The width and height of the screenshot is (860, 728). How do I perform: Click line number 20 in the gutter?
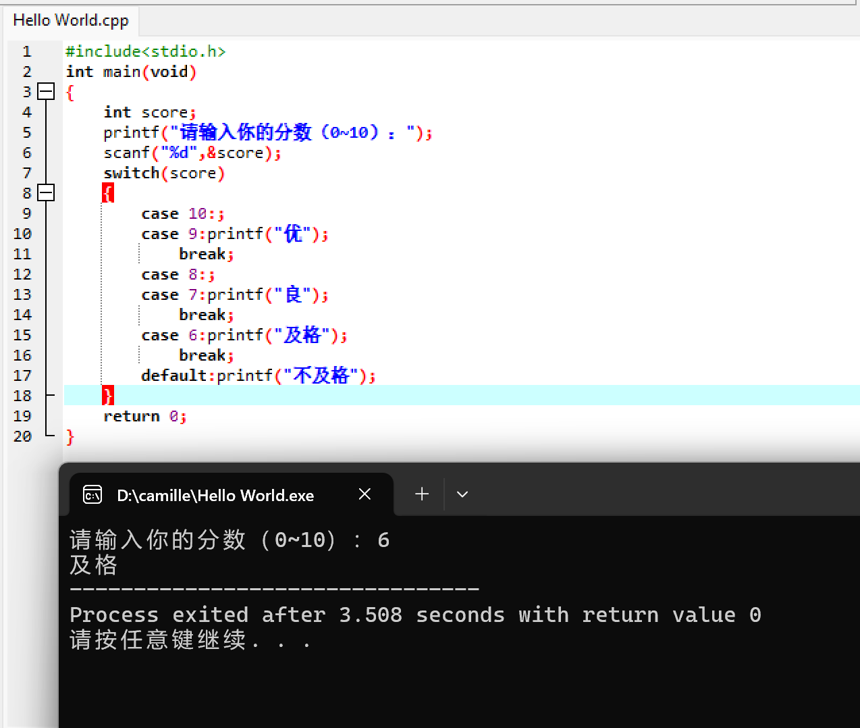pos(22,436)
